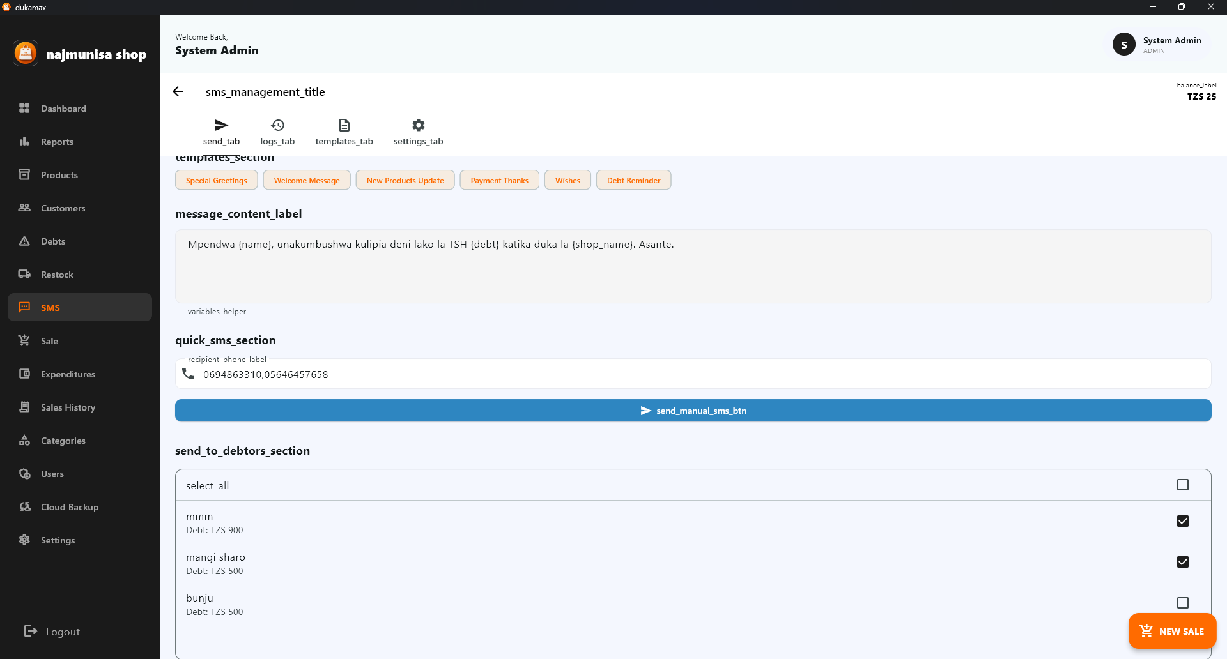Check the bunju debtor checkbox

(1183, 603)
